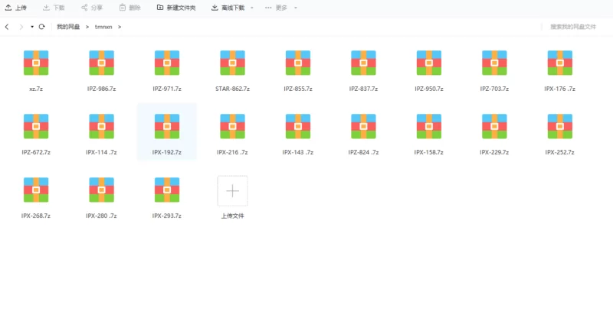
Task: Click the offline download (离线下载) button
Action: tap(228, 8)
